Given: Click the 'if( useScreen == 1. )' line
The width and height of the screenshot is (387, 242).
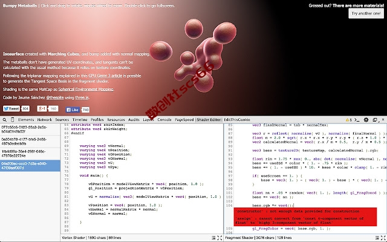Looking at the screenshot, I should [x=277, y=176].
